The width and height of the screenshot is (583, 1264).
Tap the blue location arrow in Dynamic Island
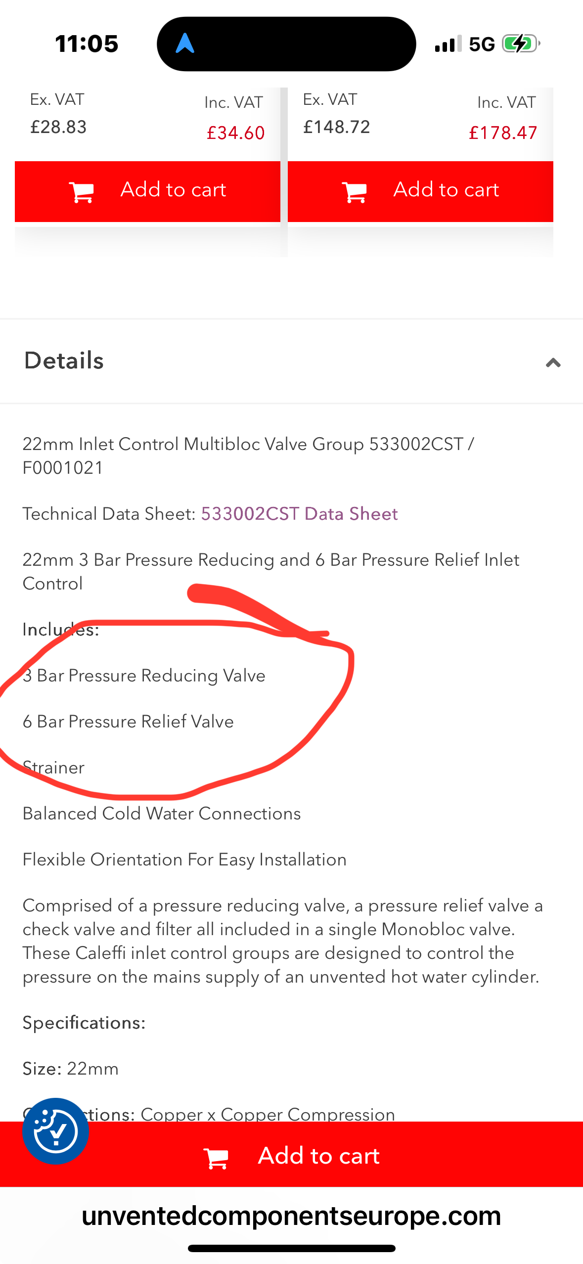point(185,44)
